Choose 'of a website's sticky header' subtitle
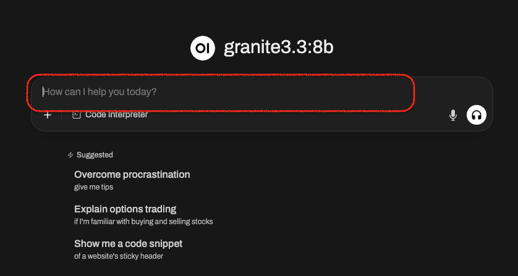The image size is (518, 276). pyautogui.click(x=119, y=256)
